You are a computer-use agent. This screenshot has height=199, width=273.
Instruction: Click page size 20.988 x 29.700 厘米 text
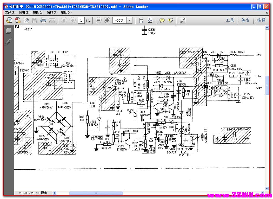coord(33,193)
